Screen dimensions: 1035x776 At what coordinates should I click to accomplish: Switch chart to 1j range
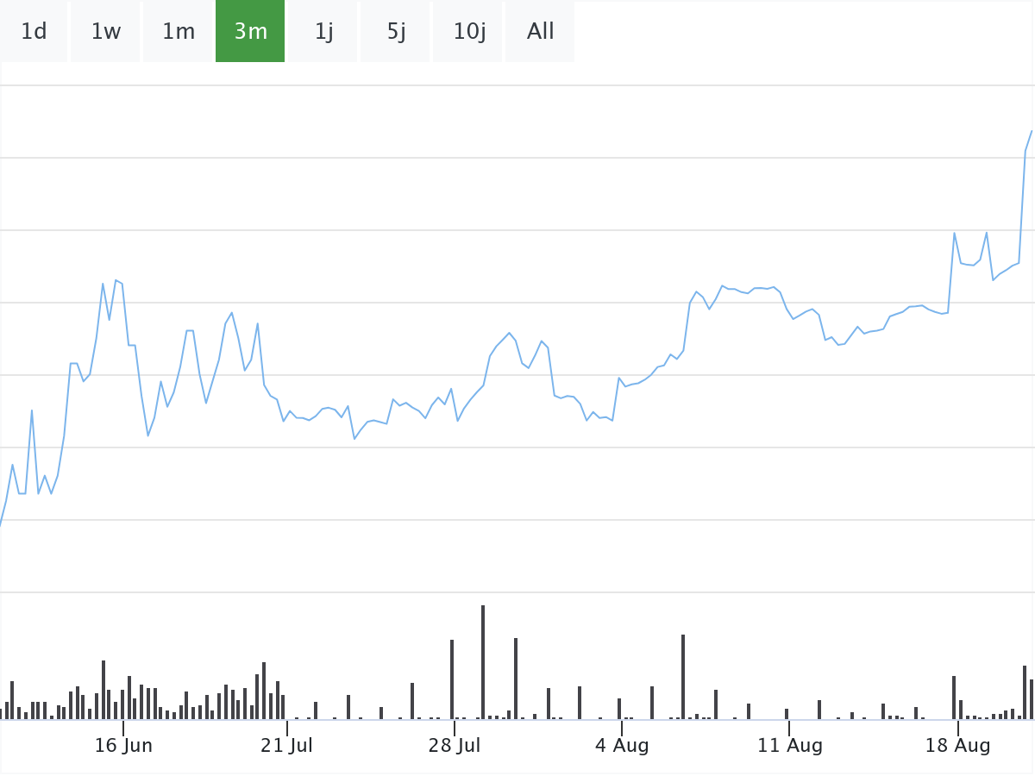click(323, 32)
